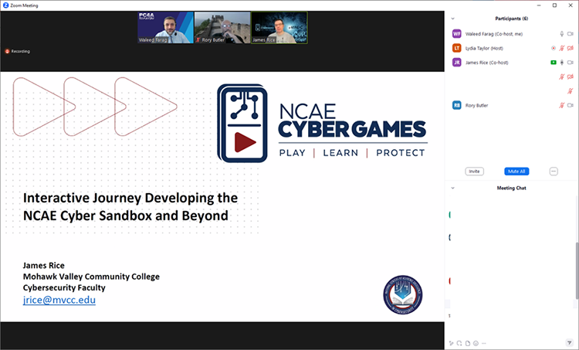Click the 'Rory Butler' participant name

point(477,105)
